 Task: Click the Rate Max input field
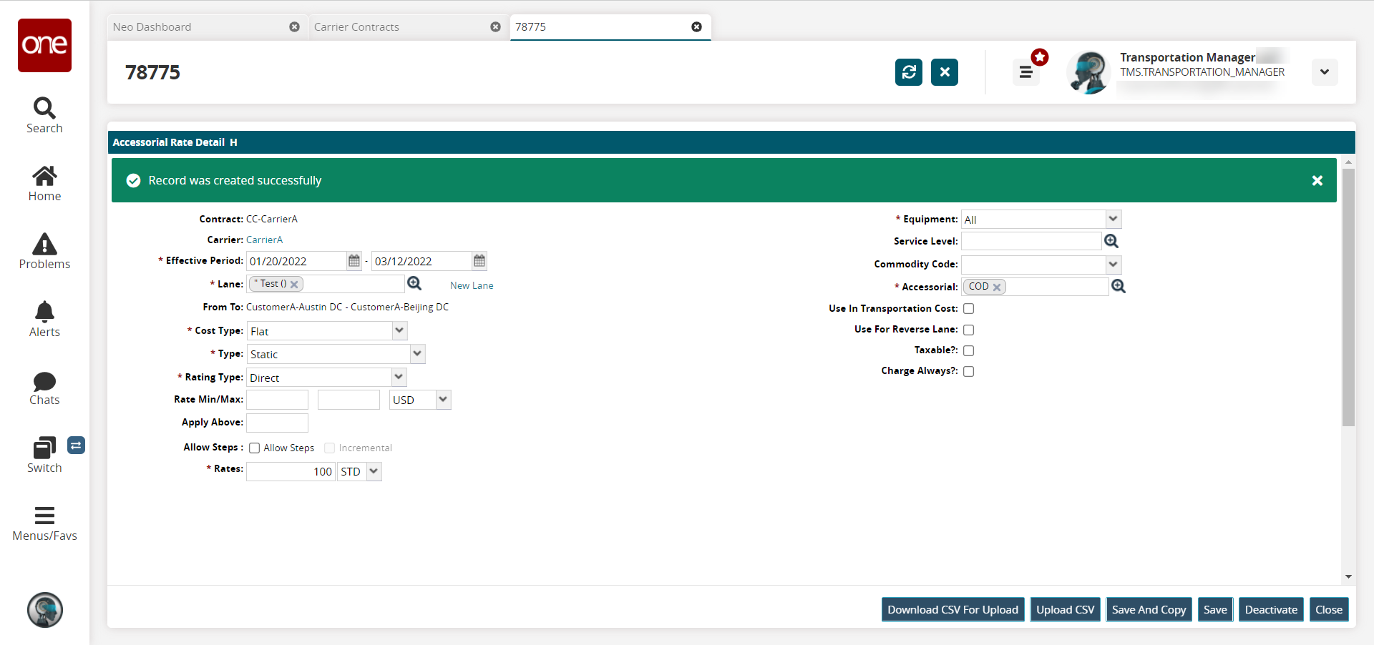click(x=349, y=400)
